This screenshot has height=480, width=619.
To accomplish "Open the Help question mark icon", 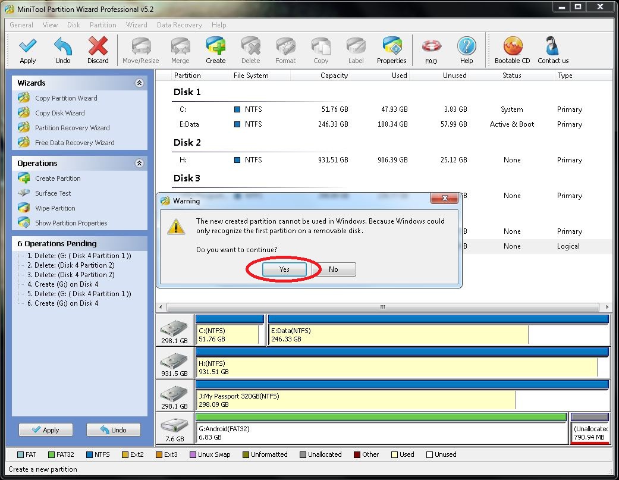I will tap(467, 46).
